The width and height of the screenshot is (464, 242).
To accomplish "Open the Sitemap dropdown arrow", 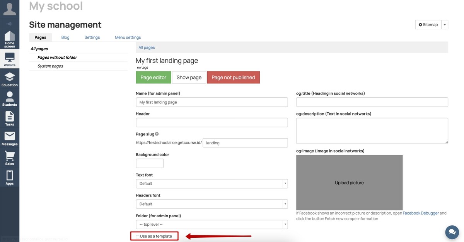I will (x=445, y=25).
